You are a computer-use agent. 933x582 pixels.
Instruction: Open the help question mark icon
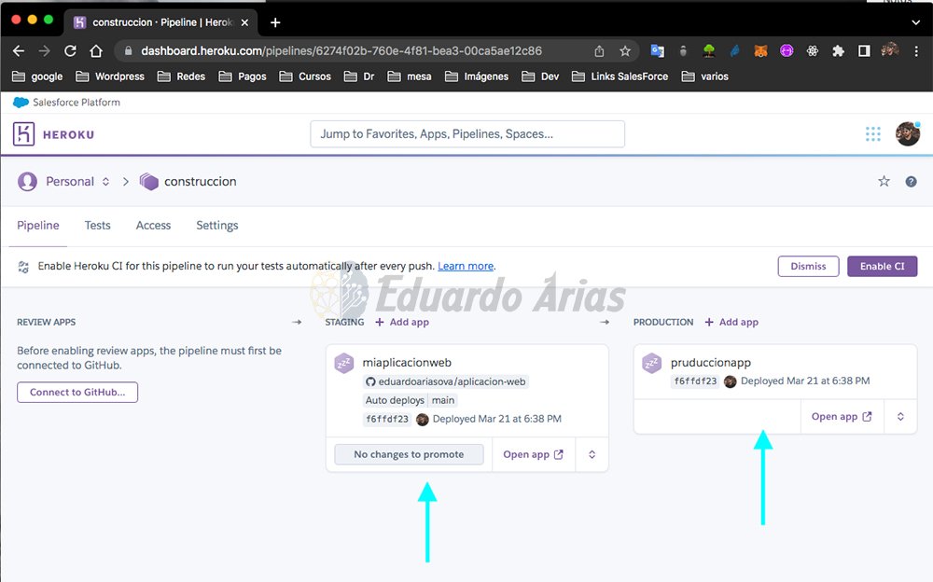pyautogui.click(x=911, y=182)
